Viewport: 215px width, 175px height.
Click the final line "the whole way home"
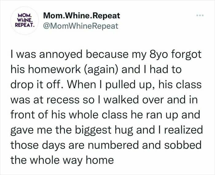[x=62, y=161]
